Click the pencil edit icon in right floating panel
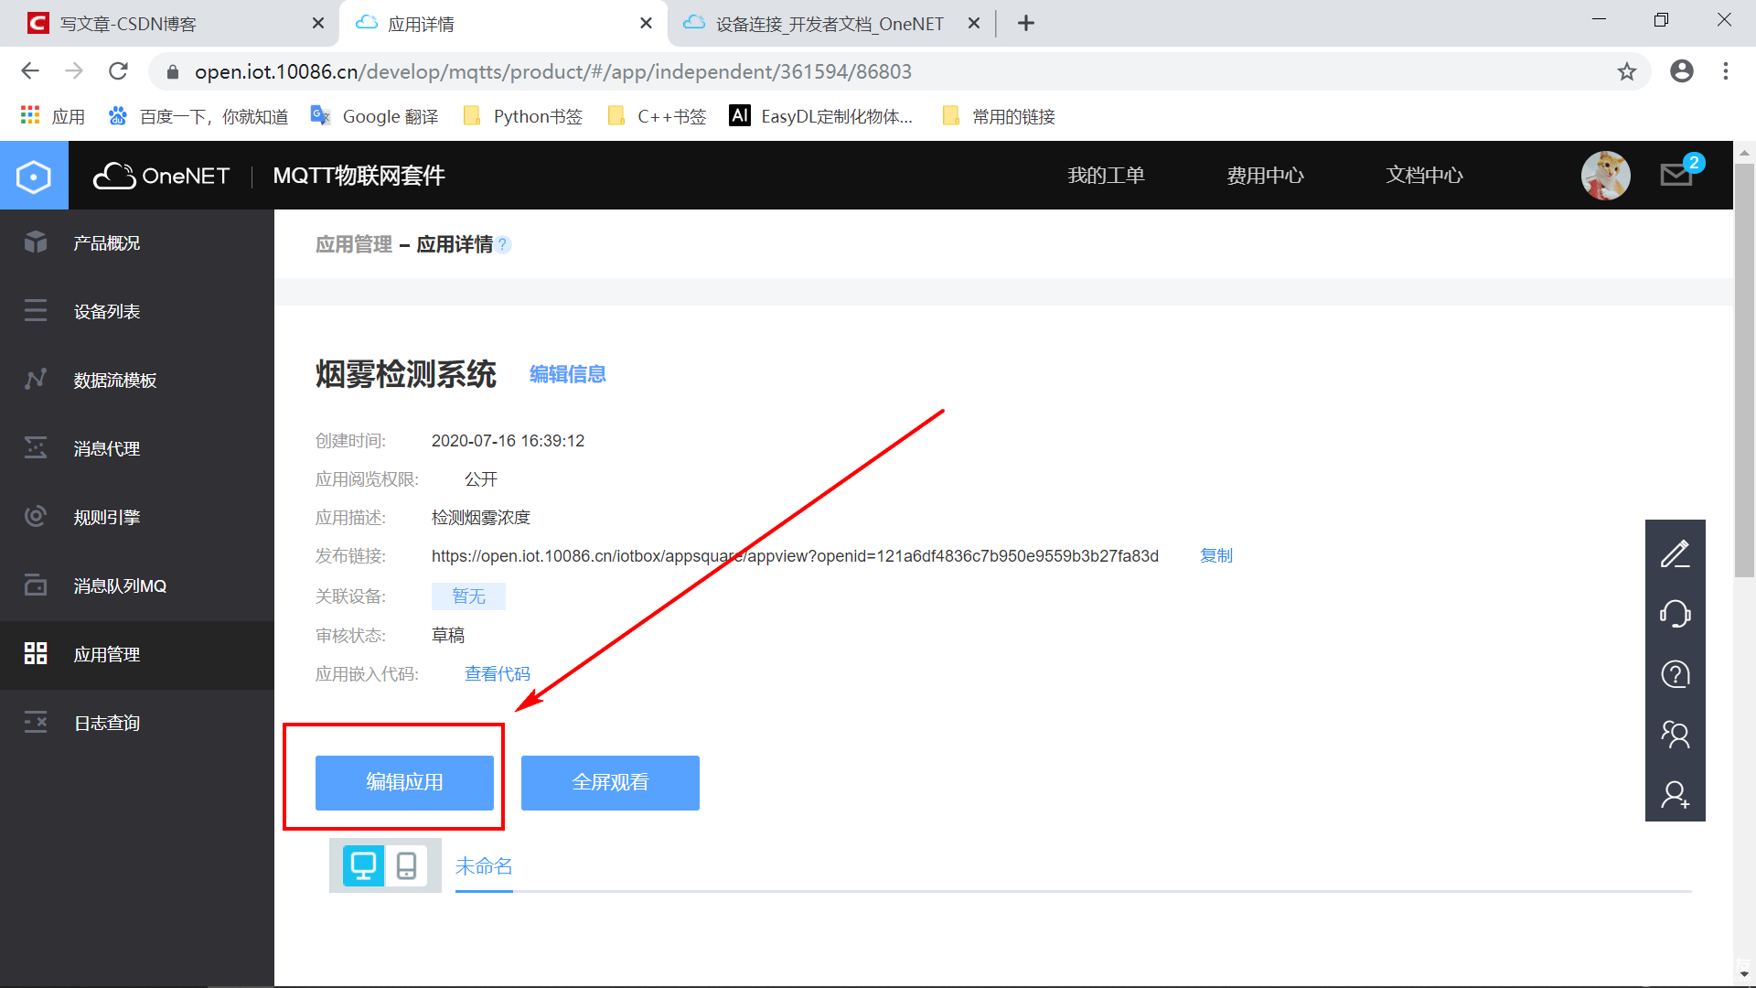The width and height of the screenshot is (1756, 988). pyautogui.click(x=1675, y=553)
